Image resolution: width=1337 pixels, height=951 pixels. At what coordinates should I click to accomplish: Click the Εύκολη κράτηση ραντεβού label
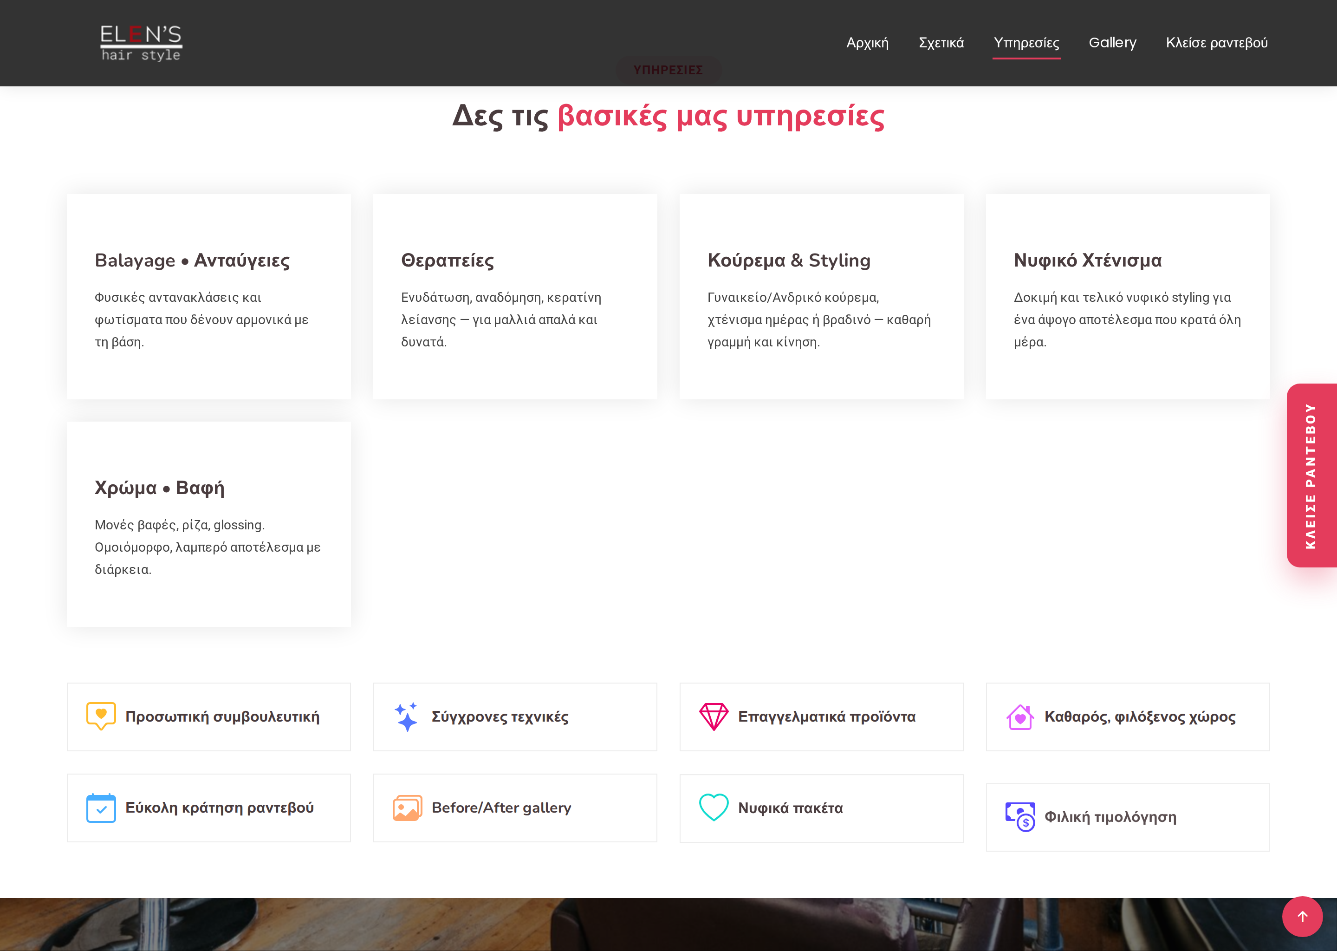[220, 808]
